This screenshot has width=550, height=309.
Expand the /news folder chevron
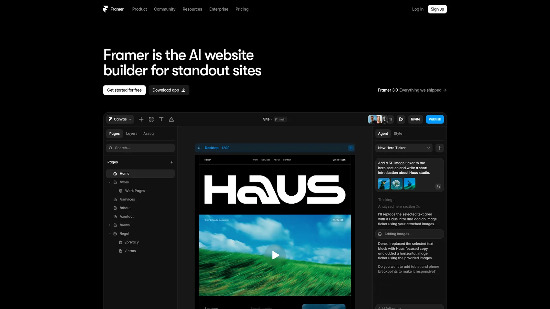110,225
